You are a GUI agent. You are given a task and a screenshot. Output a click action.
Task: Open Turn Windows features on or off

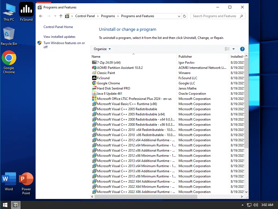pyautogui.click(x=64, y=45)
